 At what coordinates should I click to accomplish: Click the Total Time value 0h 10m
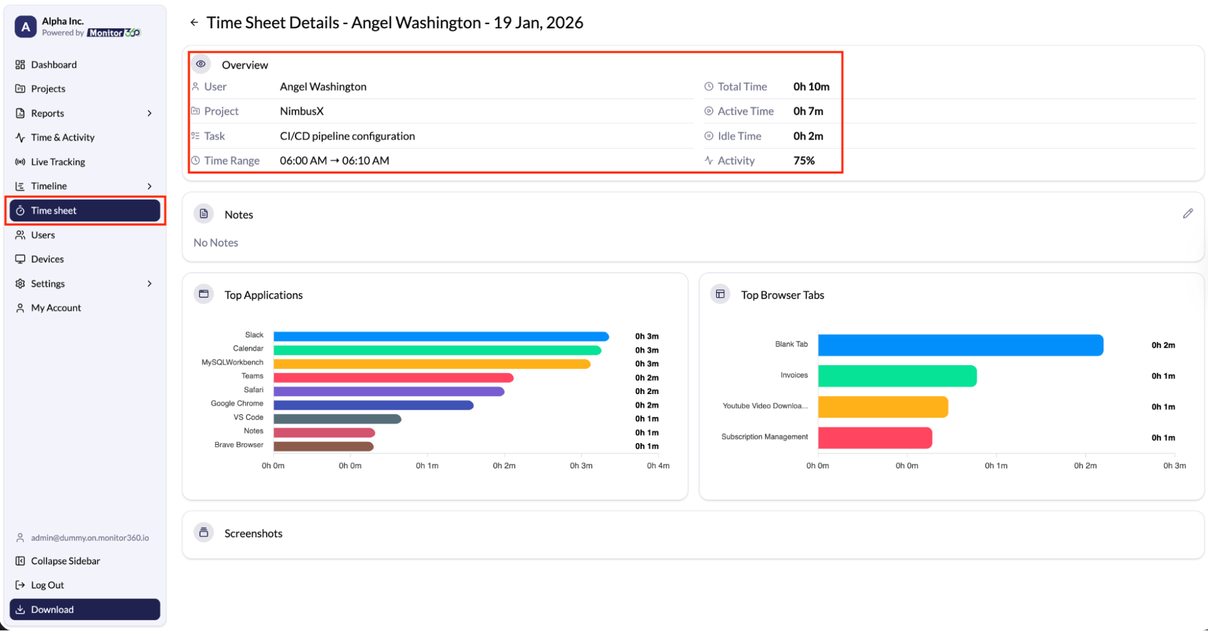click(812, 86)
